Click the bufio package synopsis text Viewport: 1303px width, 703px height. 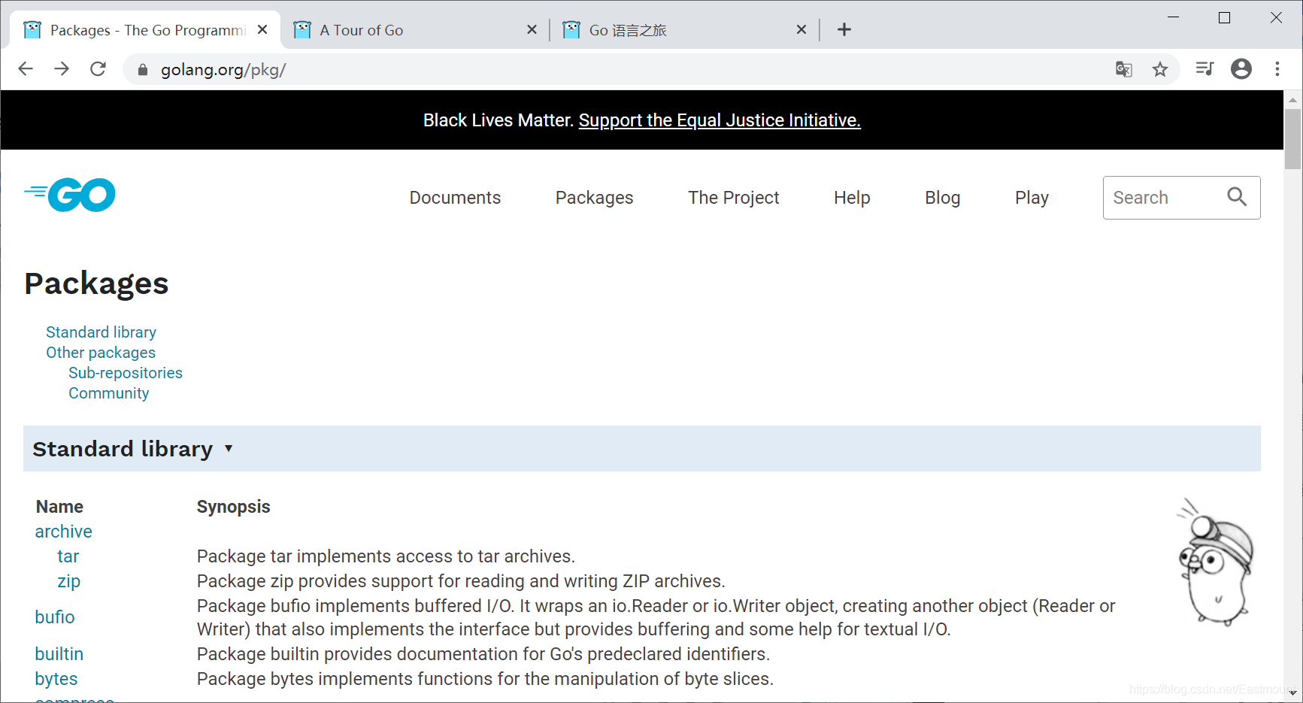(656, 617)
